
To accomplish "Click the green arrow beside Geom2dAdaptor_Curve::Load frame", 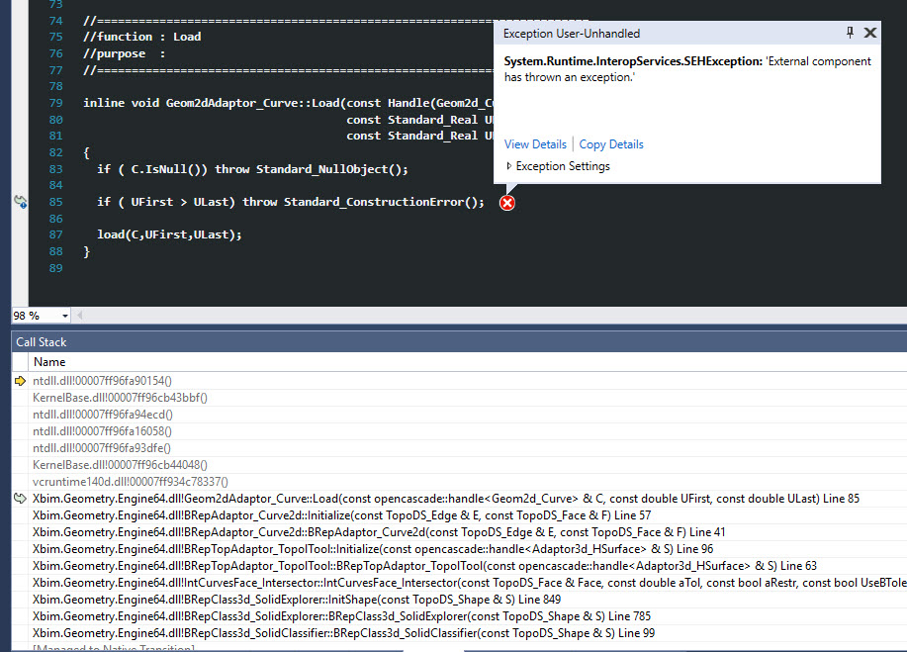I will tap(22, 499).
